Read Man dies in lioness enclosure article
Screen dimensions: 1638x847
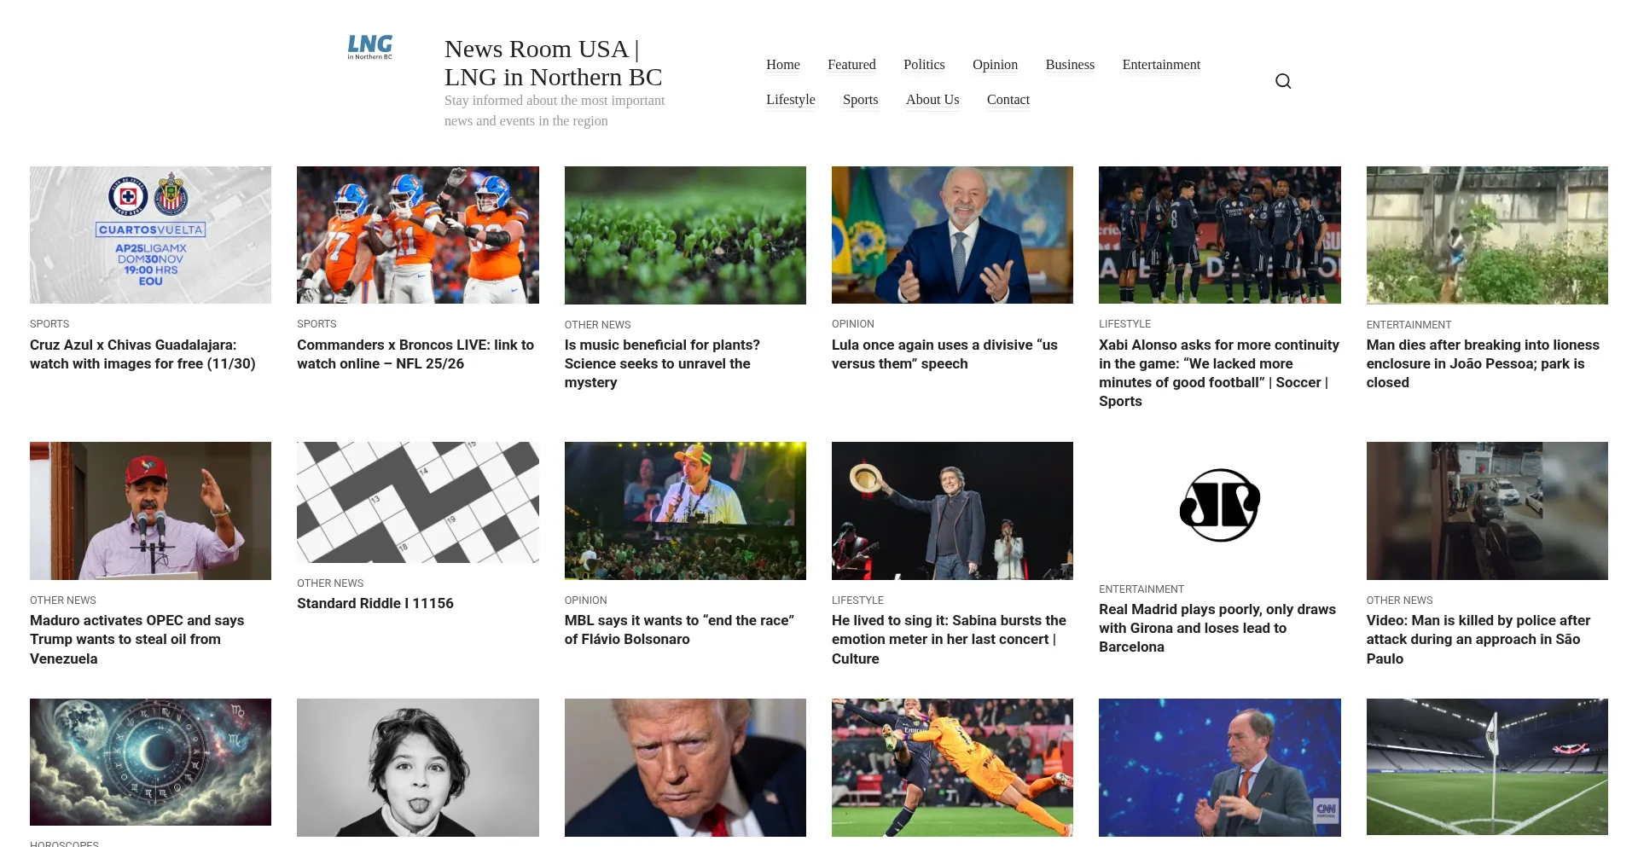click(x=1483, y=363)
